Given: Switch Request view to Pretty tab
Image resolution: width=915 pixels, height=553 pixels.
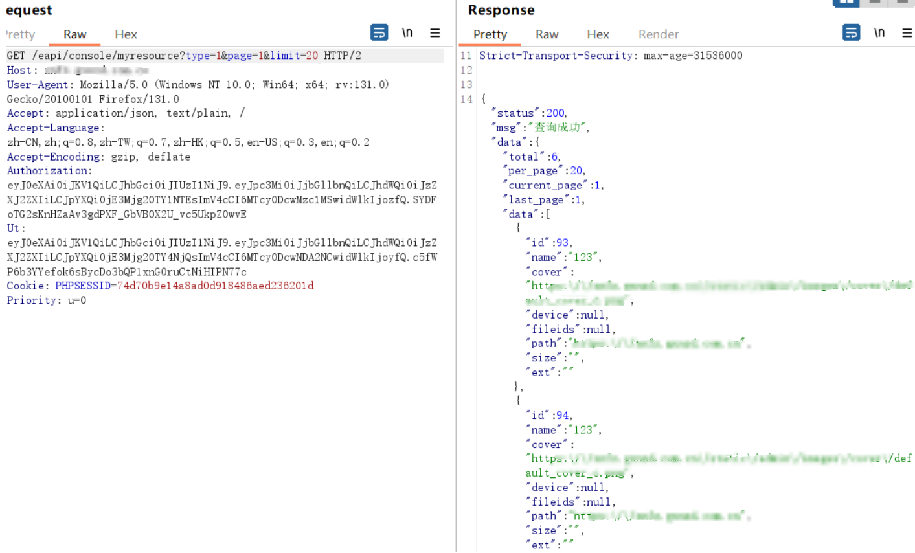Looking at the screenshot, I should pos(19,34).
